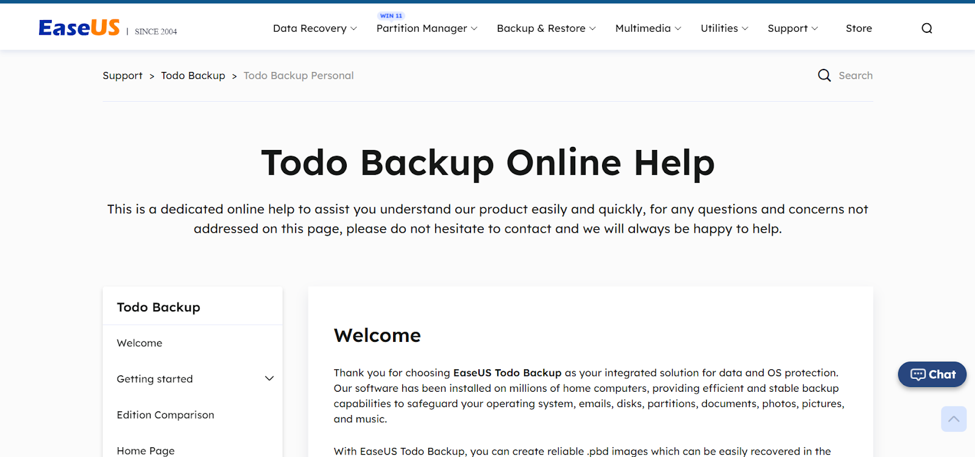Image resolution: width=975 pixels, height=457 pixels.
Task: Open the Support menu in top navigation
Action: (787, 28)
